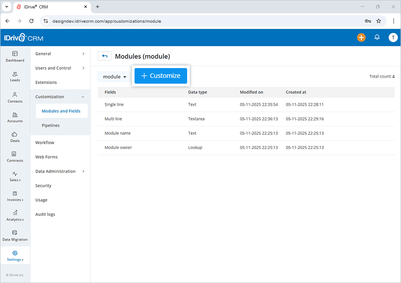
Task: Open the Audit logs menu item
Action: click(x=44, y=214)
